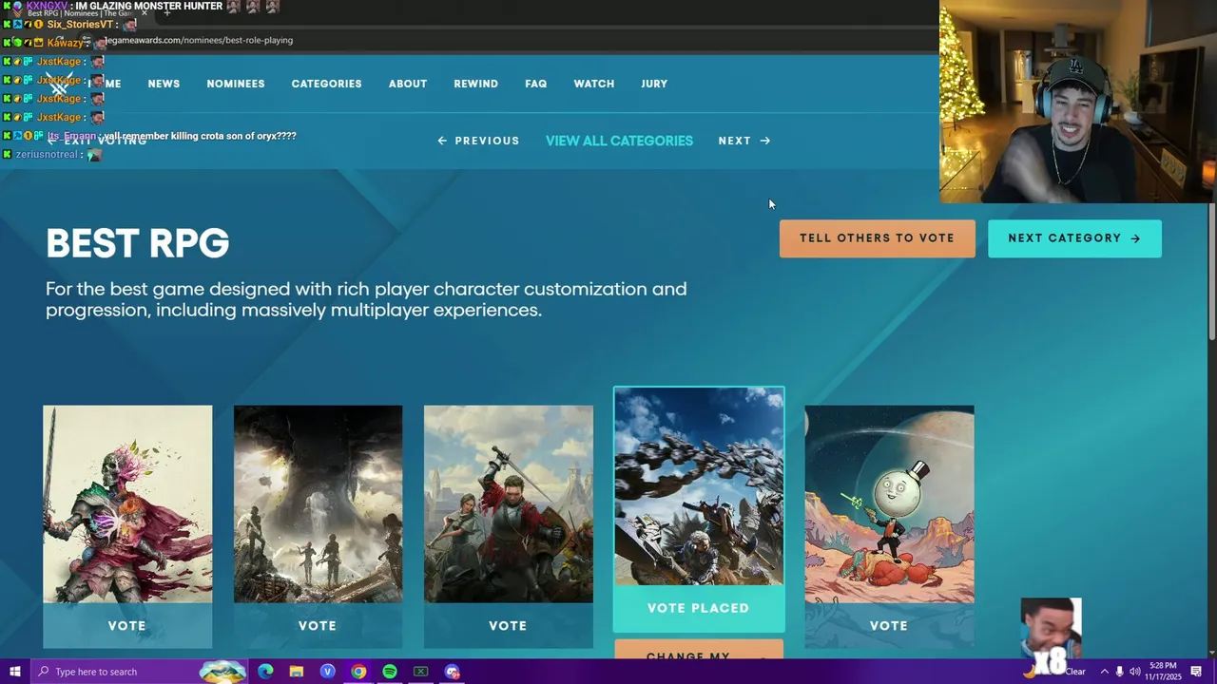Open the FAQ page
The width and height of the screenshot is (1217, 684).
pyautogui.click(x=535, y=84)
